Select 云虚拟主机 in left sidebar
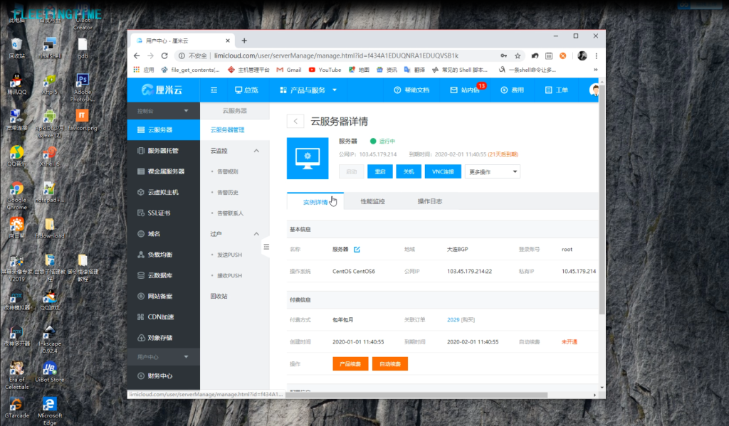Screen dimensions: 729x426 [x=164, y=192]
